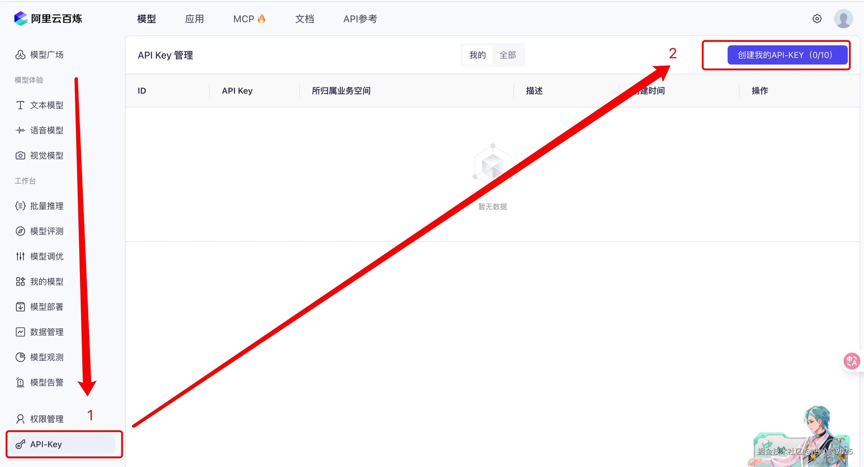The width and height of the screenshot is (864, 467).
Task: Click the 阿里云百炼 logo
Action: (x=48, y=19)
